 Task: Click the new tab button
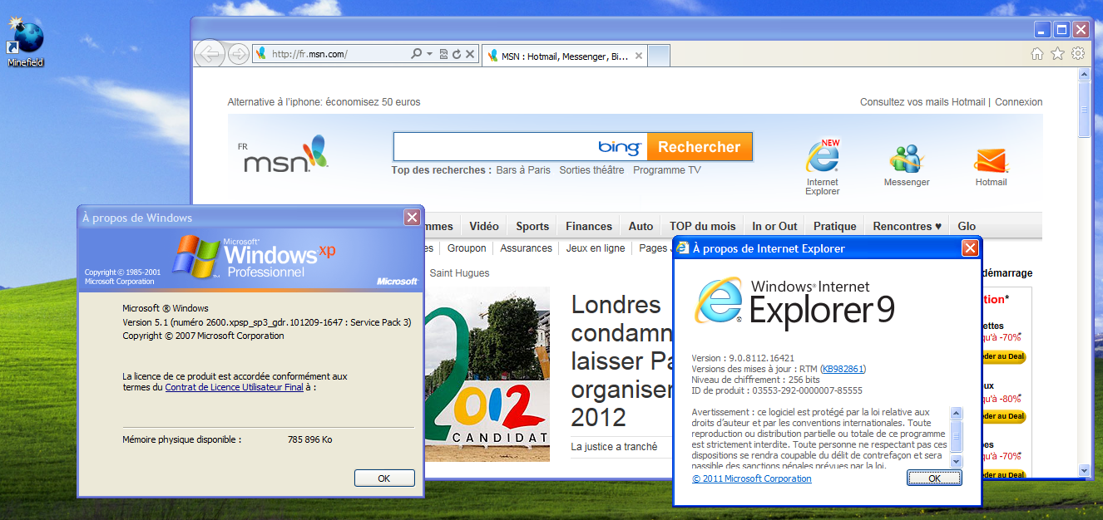(x=659, y=56)
